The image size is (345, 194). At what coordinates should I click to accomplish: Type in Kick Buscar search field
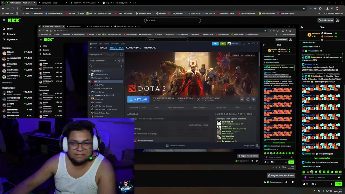pyautogui.click(x=172, y=20)
